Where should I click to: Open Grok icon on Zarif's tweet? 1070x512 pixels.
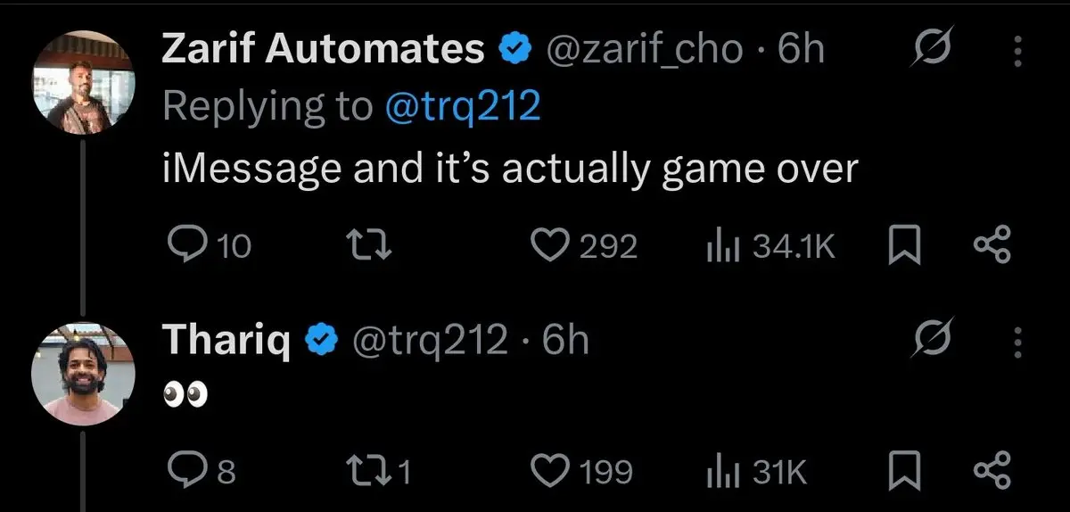pos(930,51)
